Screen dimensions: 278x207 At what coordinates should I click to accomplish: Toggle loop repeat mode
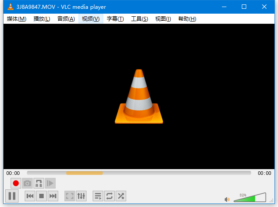109,196
